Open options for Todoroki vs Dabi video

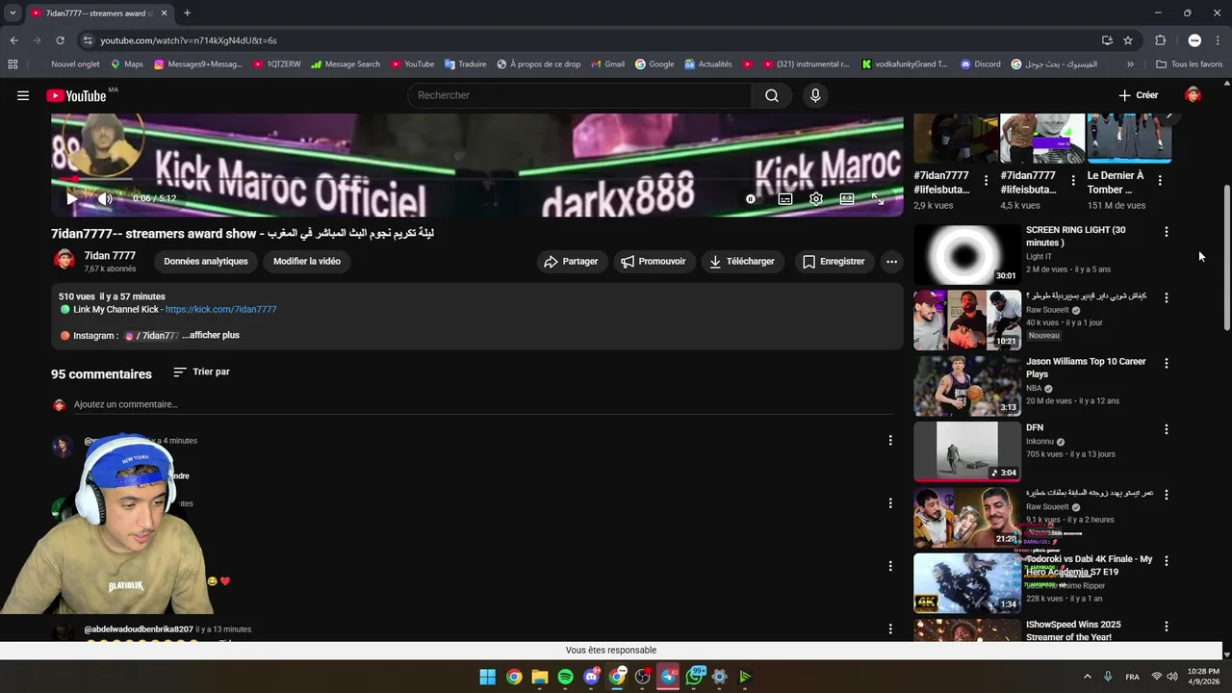pyautogui.click(x=1166, y=560)
